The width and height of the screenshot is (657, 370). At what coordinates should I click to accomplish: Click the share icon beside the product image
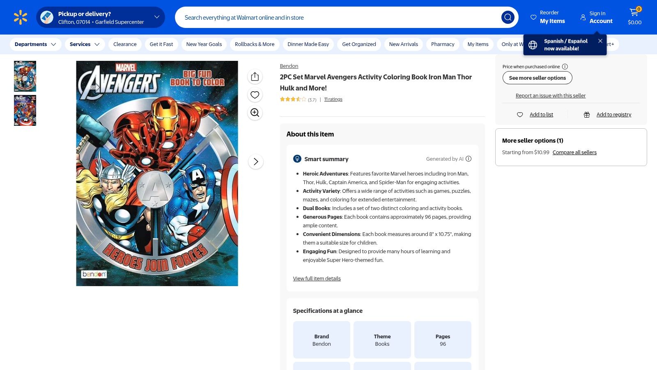[x=255, y=76]
